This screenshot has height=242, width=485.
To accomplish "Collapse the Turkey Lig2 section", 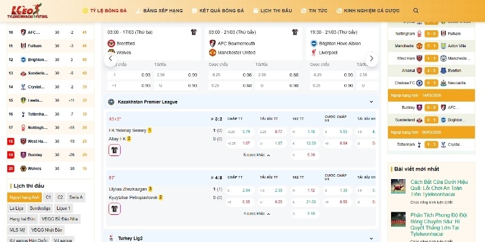I will pos(371,238).
